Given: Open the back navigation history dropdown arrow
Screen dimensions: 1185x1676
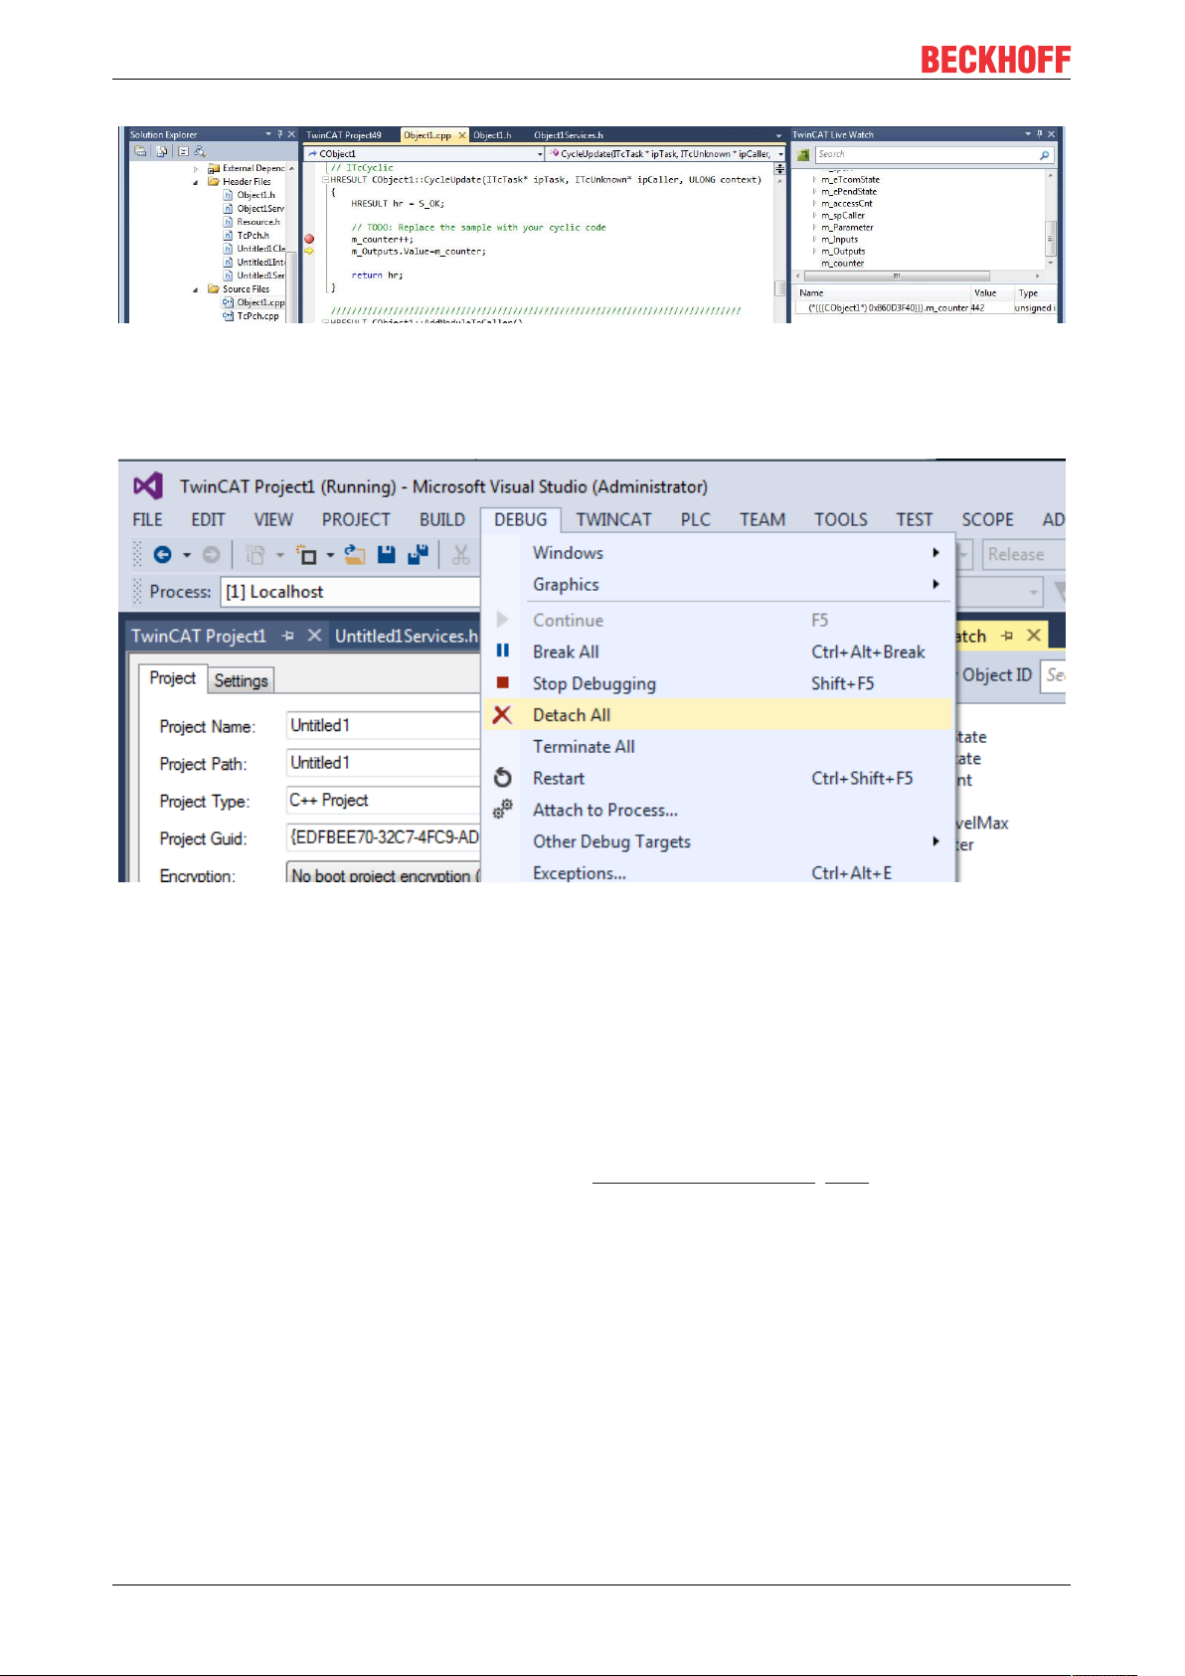Looking at the screenshot, I should 186,555.
